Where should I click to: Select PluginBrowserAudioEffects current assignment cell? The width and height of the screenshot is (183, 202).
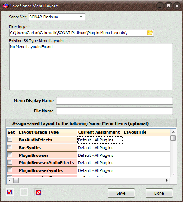pos(100,163)
